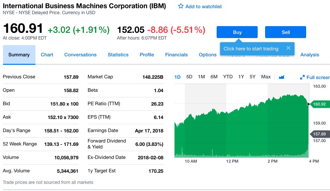
Task: Click the 160.92 current price marker
Action: click(319, 104)
